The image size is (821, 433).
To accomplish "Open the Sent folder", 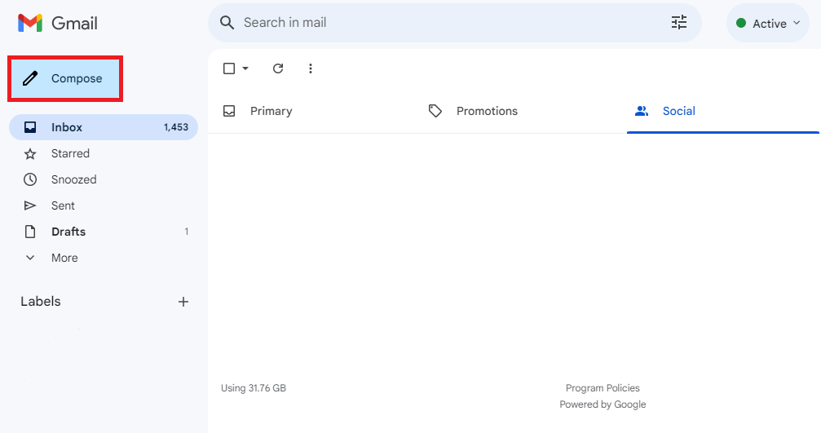I will tap(104, 205).
